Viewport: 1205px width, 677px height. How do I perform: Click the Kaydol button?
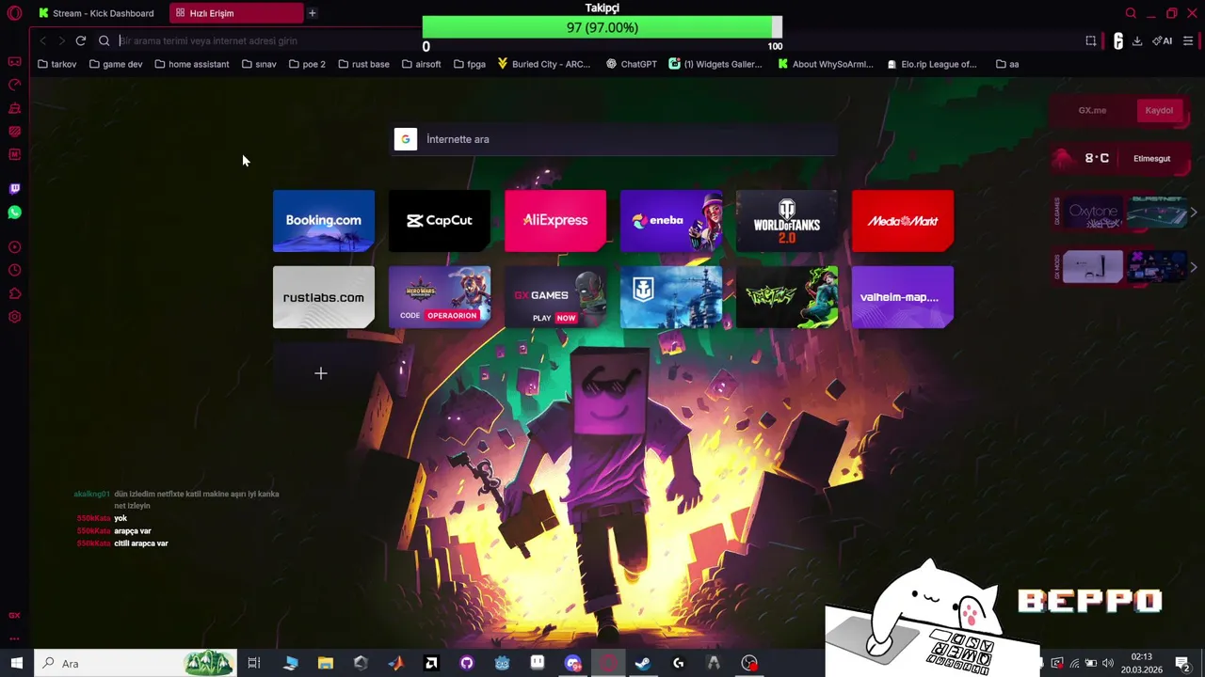tap(1159, 110)
